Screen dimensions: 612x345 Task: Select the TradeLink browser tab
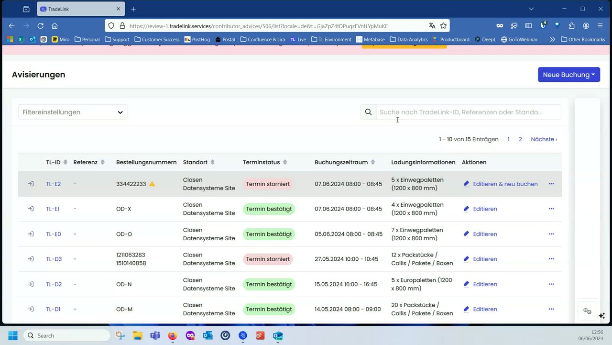point(80,9)
